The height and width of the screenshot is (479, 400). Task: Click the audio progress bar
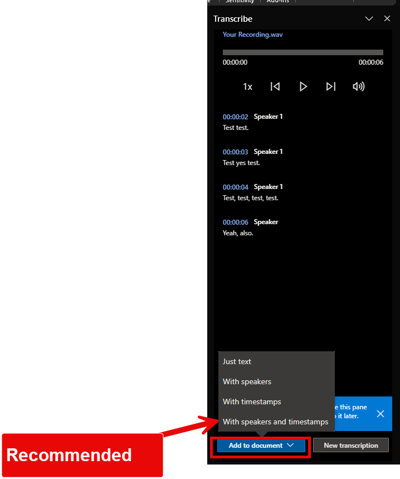point(303,52)
